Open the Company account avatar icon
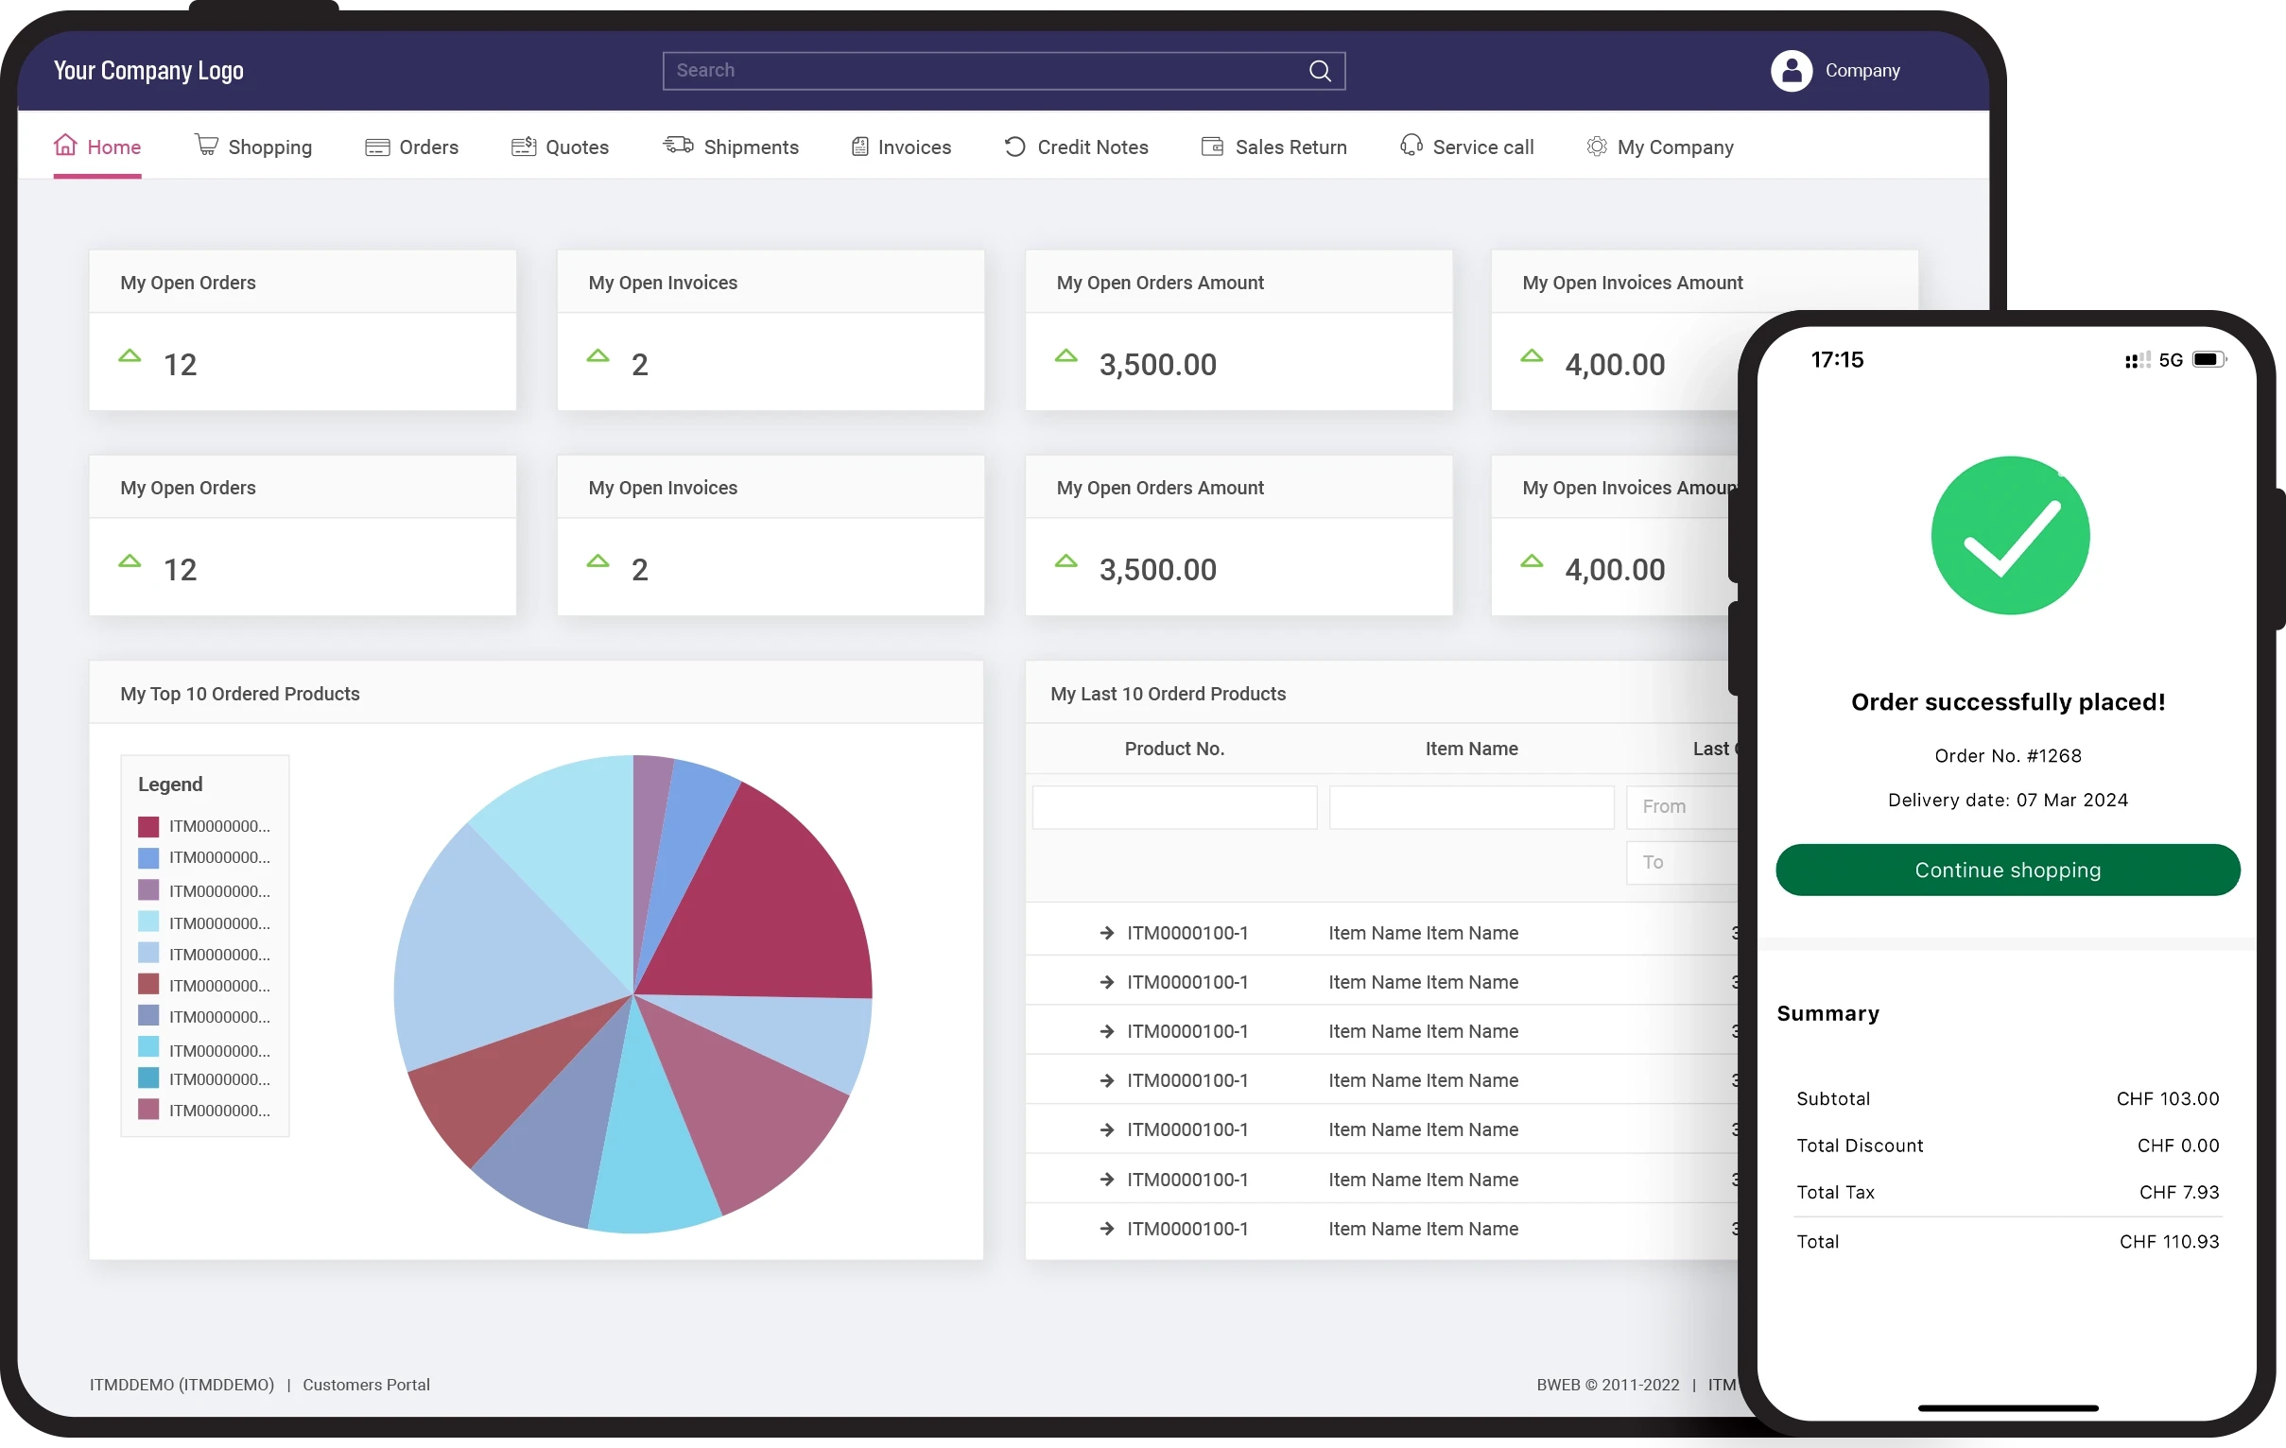Viewport: 2286px width, 1448px height. (1792, 70)
